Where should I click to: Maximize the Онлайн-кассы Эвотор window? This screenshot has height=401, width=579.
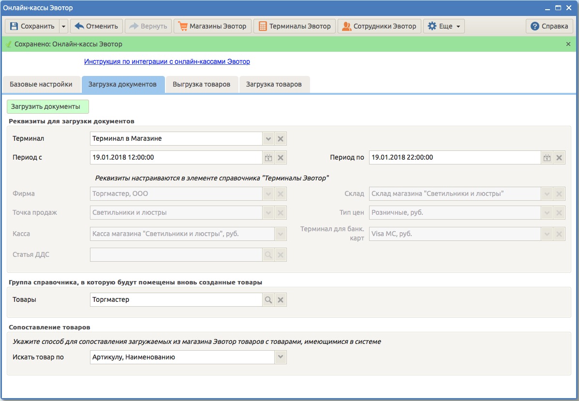pyautogui.click(x=558, y=8)
